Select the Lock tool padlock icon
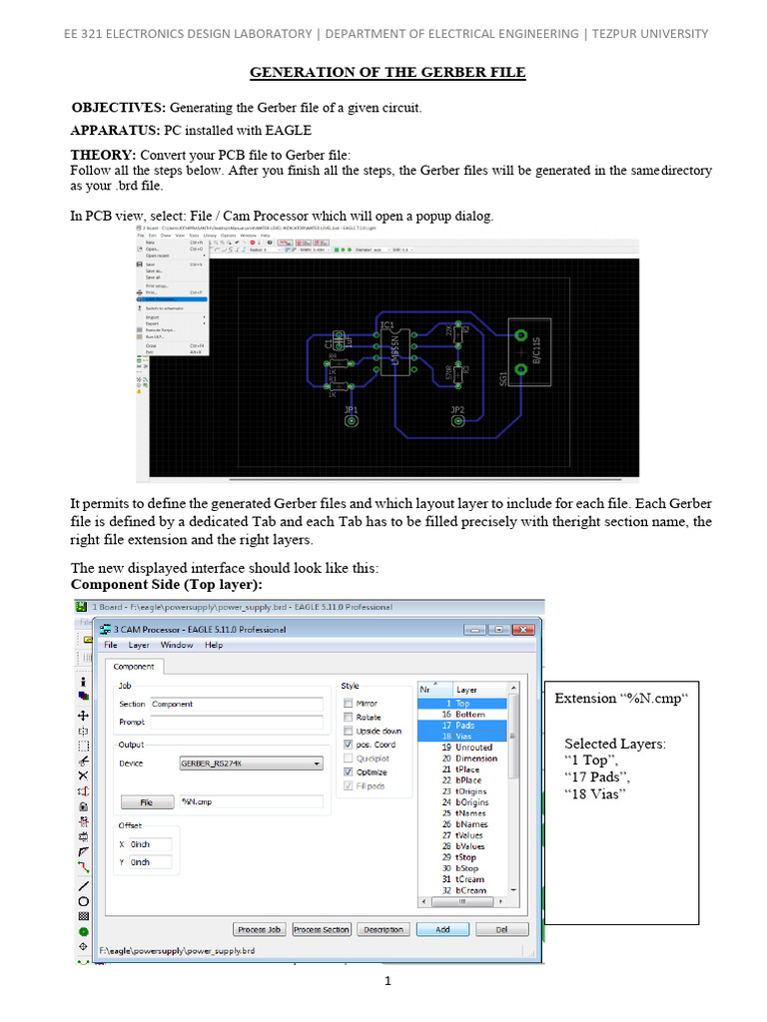 83,806
